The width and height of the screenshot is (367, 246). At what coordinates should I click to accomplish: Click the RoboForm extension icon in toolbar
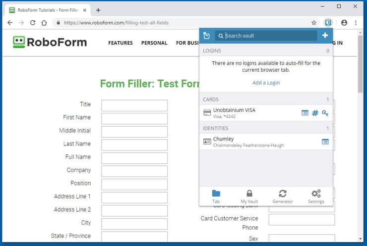point(328,23)
